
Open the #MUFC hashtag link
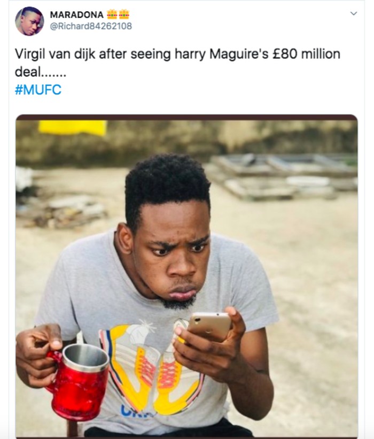(x=38, y=90)
